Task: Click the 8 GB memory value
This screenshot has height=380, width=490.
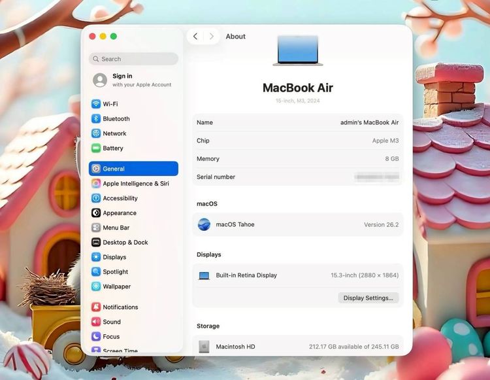Action: (x=392, y=158)
